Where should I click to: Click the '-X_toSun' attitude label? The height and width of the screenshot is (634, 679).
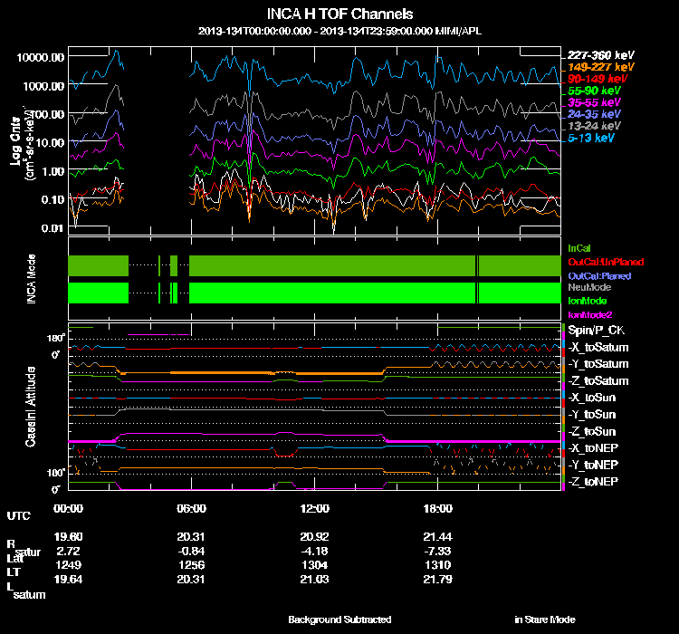pos(591,398)
